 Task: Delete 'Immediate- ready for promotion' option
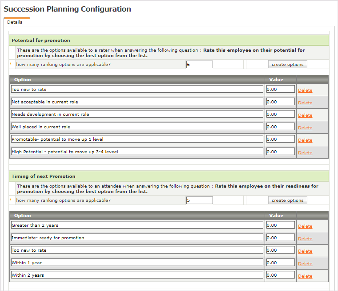(x=305, y=238)
